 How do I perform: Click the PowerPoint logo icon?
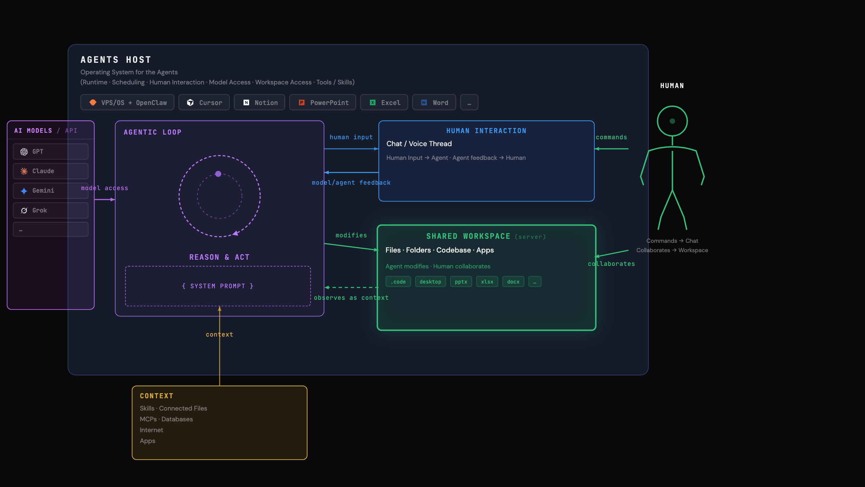click(302, 102)
